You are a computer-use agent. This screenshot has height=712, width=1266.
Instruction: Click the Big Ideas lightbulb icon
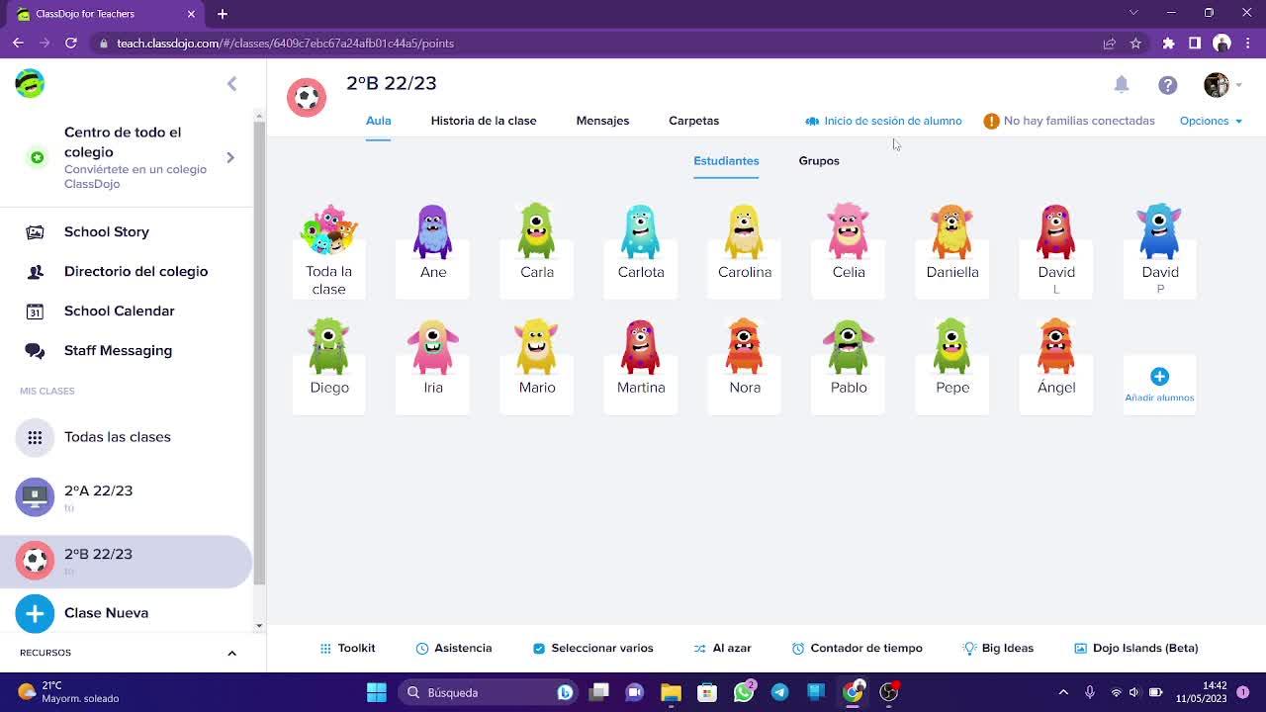pos(969,649)
